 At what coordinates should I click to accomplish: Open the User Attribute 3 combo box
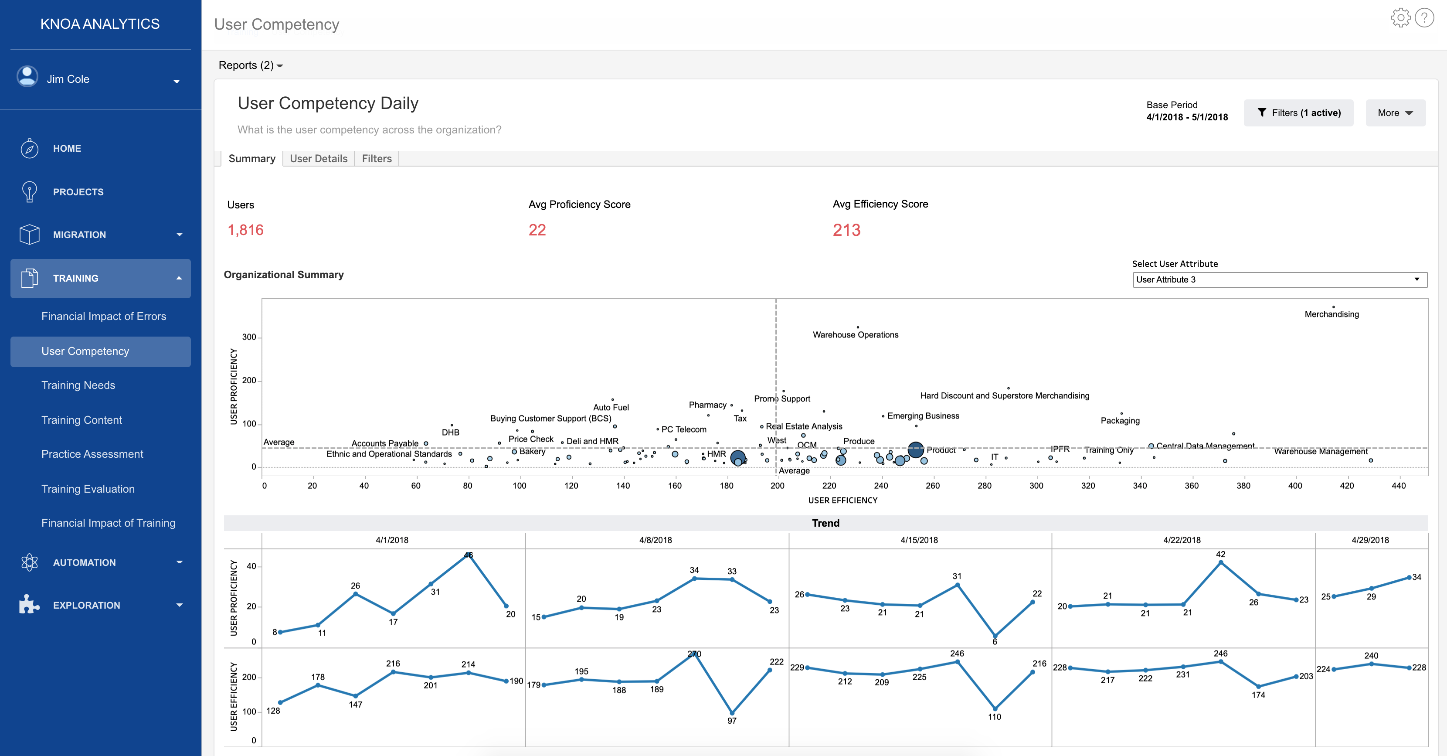pyautogui.click(x=1279, y=279)
